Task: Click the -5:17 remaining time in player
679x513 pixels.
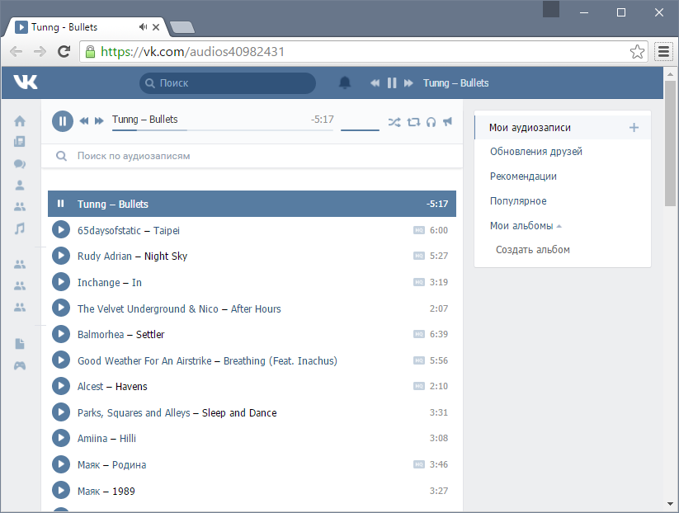Action: click(323, 120)
